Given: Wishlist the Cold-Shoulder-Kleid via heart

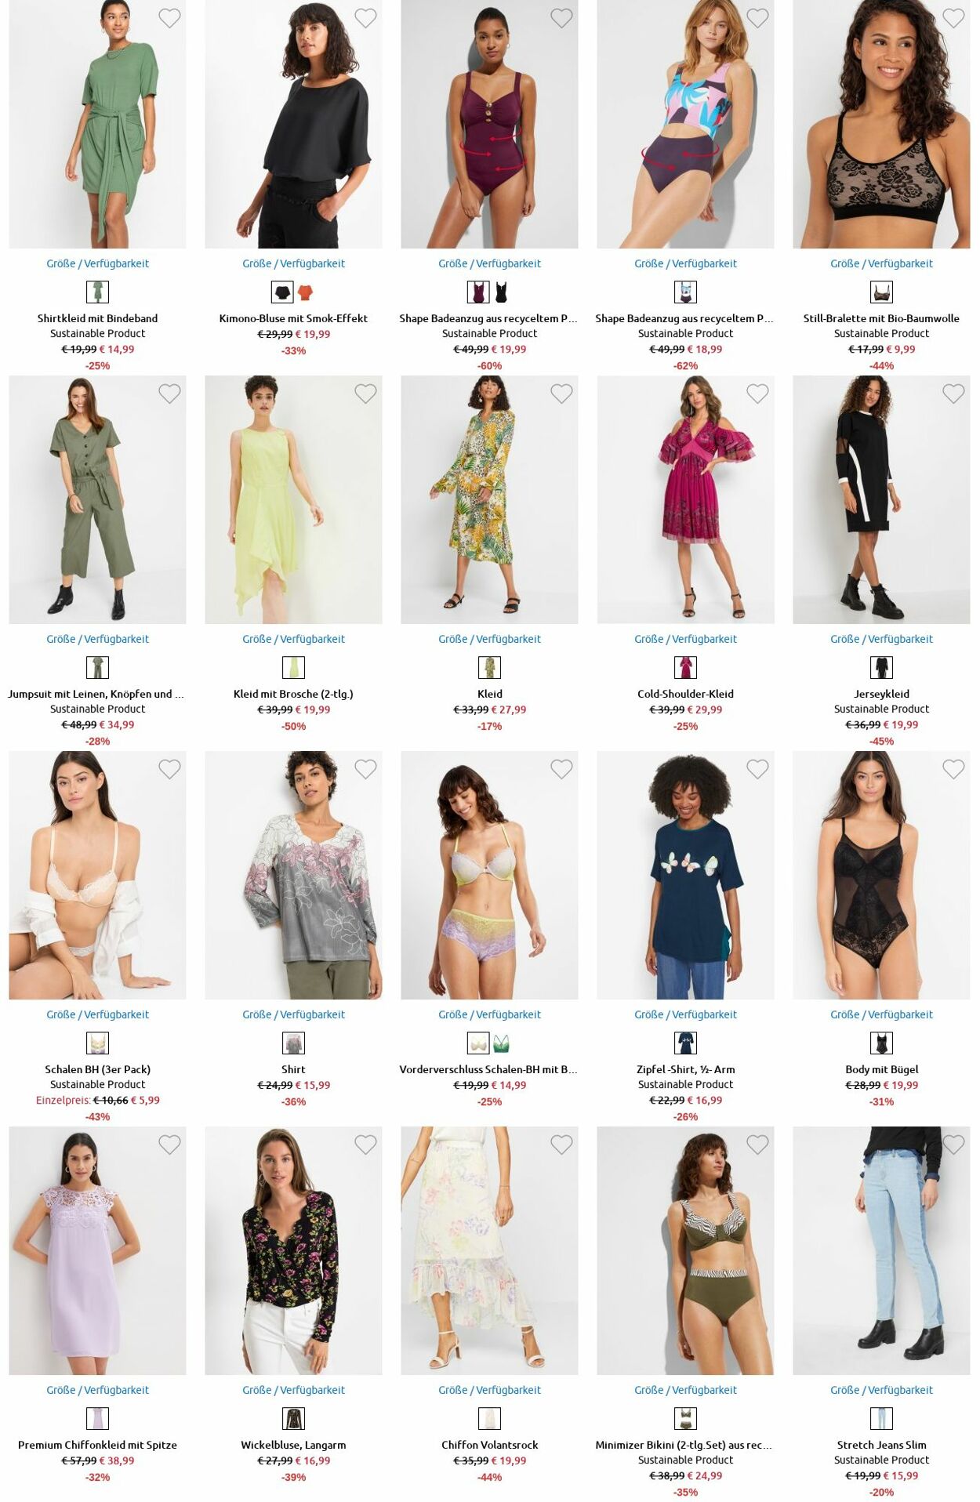Looking at the screenshot, I should pos(757,394).
